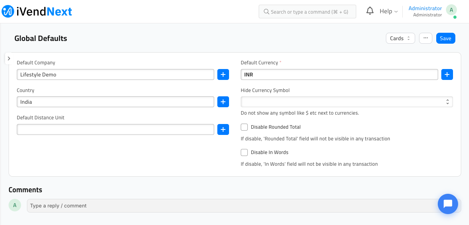
Task: Click the Default Company label
Action: click(36, 63)
